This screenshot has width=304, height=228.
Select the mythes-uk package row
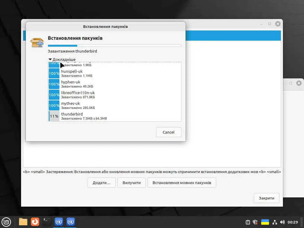pos(115,105)
